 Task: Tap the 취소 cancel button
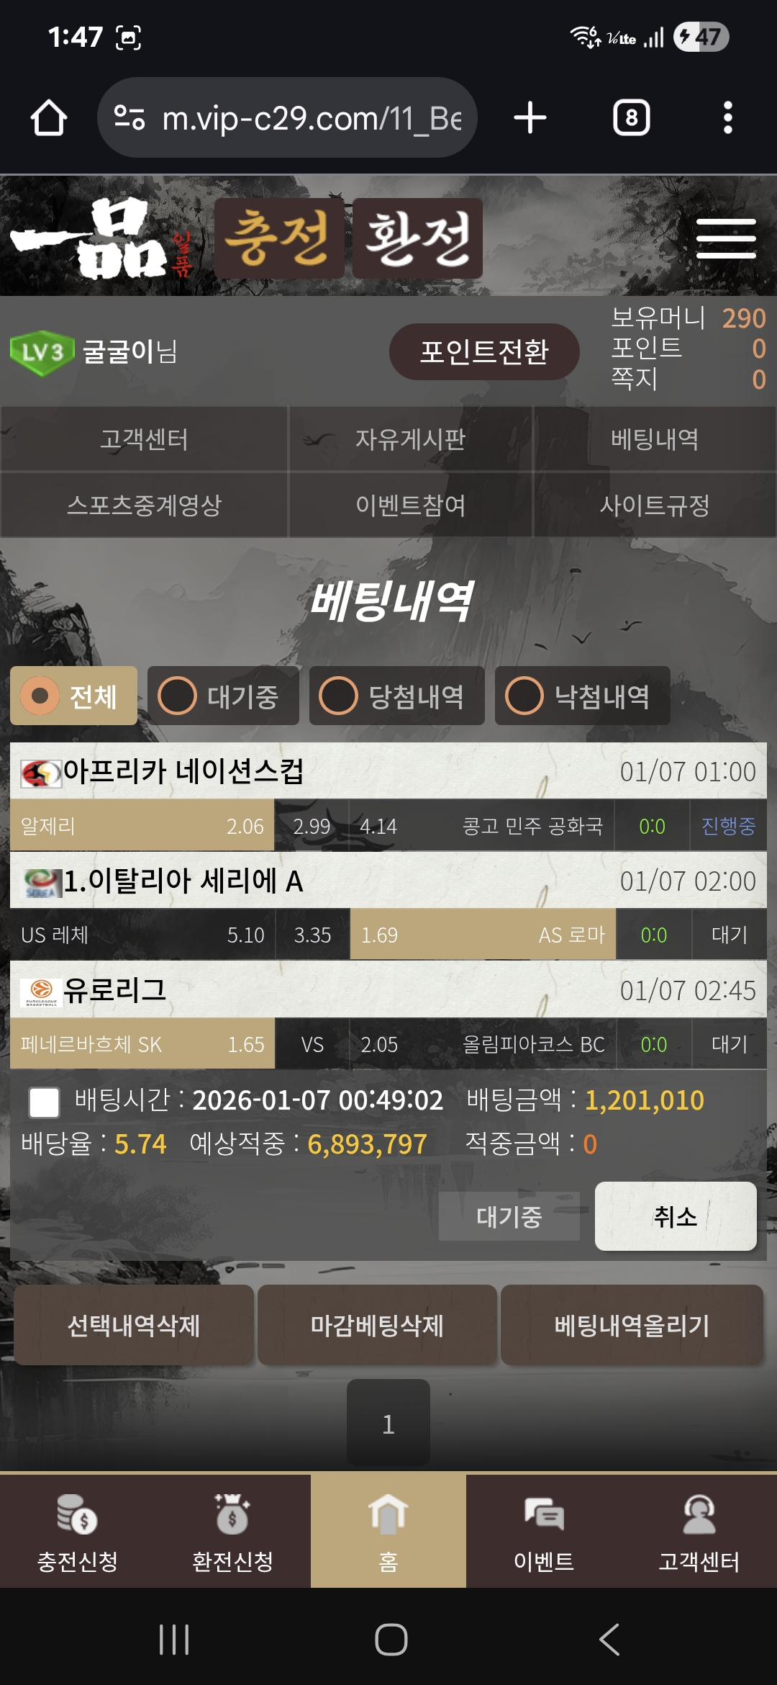676,1216
